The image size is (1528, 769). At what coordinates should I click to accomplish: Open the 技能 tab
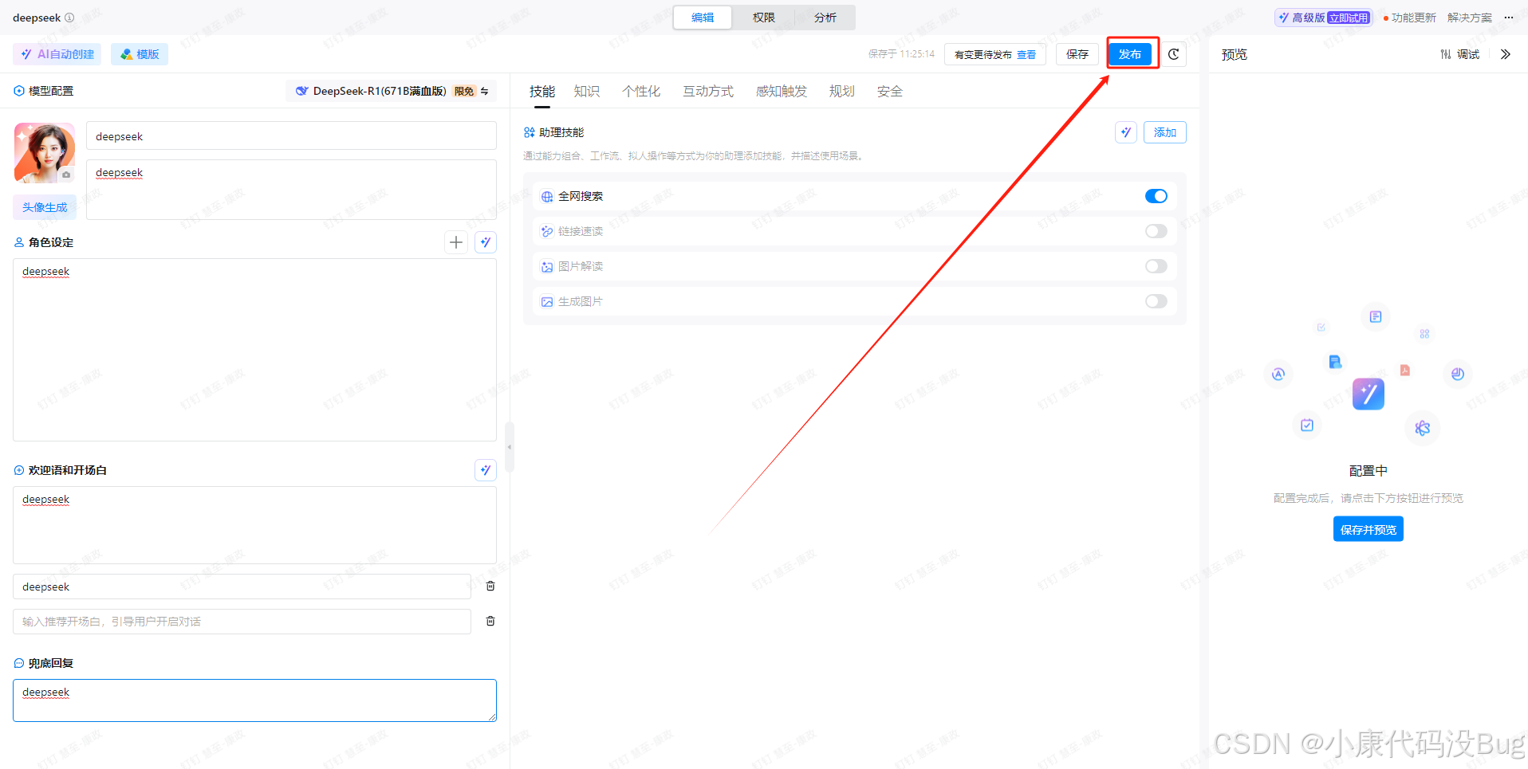coord(542,92)
